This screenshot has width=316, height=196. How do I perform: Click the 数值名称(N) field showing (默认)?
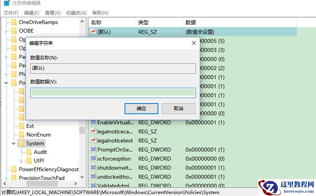(113, 68)
